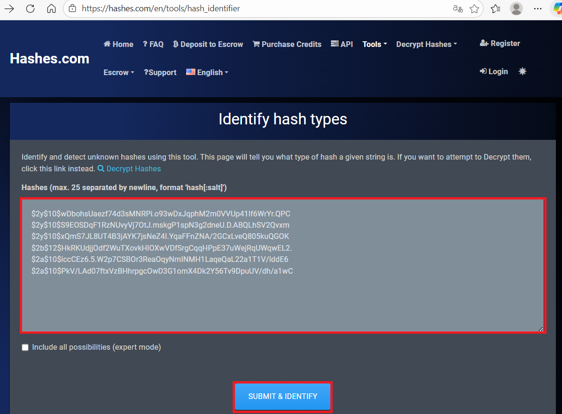The height and width of the screenshot is (414, 562).
Task: Click the star icon to bookmark page
Action: pyautogui.click(x=475, y=8)
